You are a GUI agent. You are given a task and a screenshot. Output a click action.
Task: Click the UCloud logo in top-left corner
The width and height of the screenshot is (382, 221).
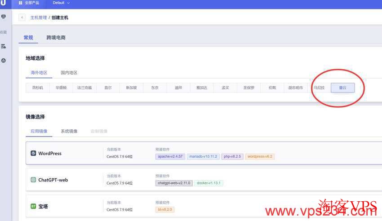coord(3,3)
